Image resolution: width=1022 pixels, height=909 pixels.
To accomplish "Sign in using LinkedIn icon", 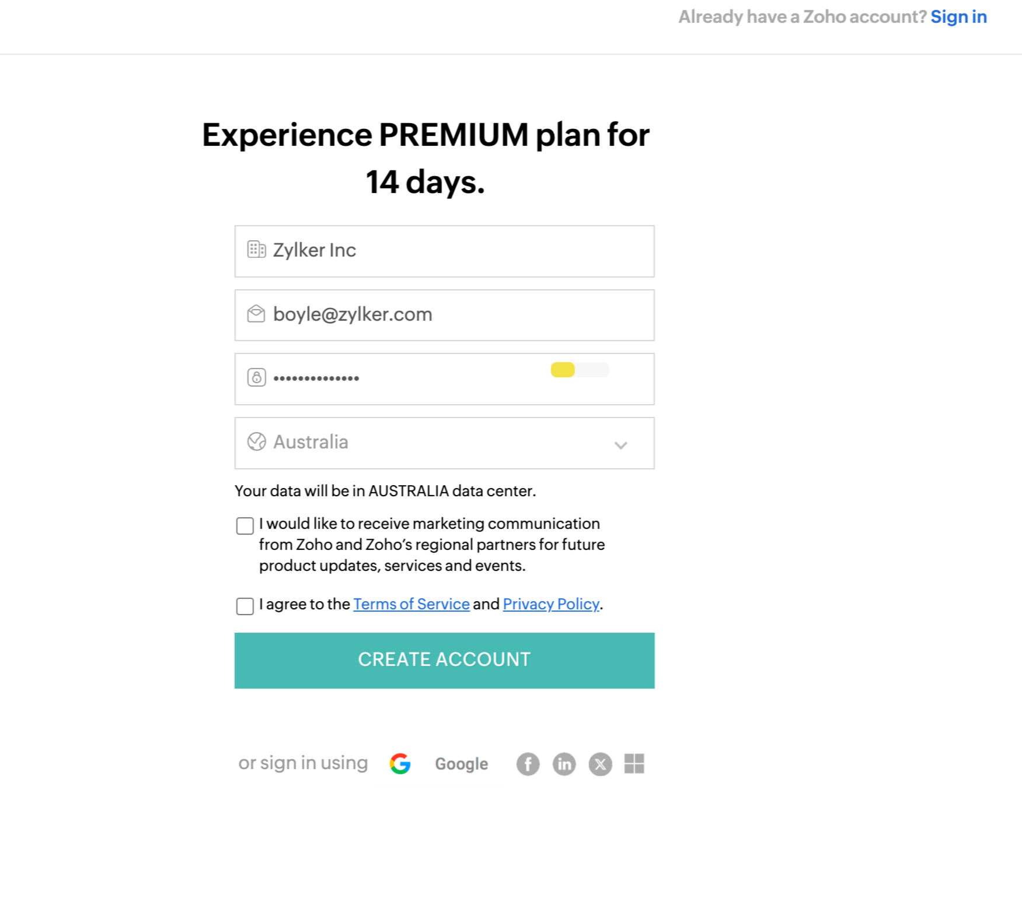I will (564, 764).
